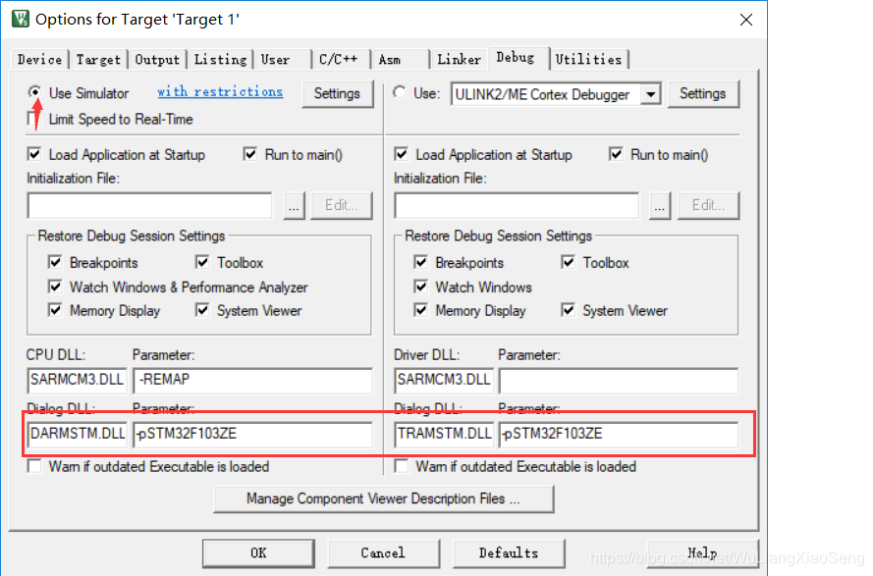Viewport: 873px width, 576px height.
Task: Click the Defaults button
Action: point(509,553)
